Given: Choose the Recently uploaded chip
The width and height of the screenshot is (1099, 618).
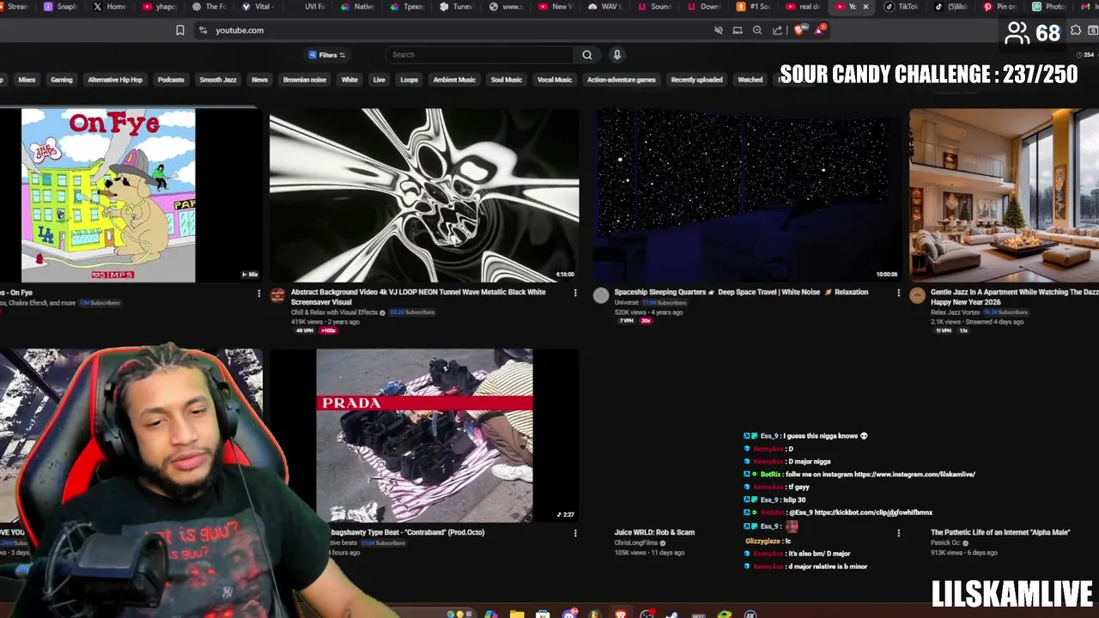Looking at the screenshot, I should pyautogui.click(x=696, y=80).
